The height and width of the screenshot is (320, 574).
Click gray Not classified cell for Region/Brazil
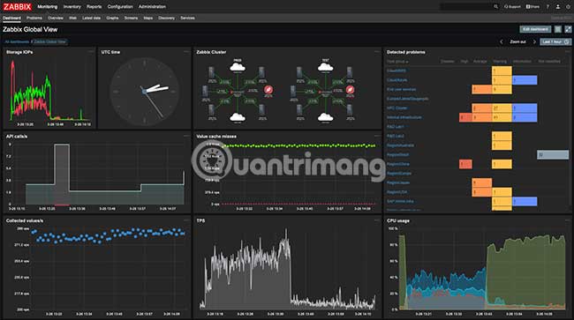553,154
